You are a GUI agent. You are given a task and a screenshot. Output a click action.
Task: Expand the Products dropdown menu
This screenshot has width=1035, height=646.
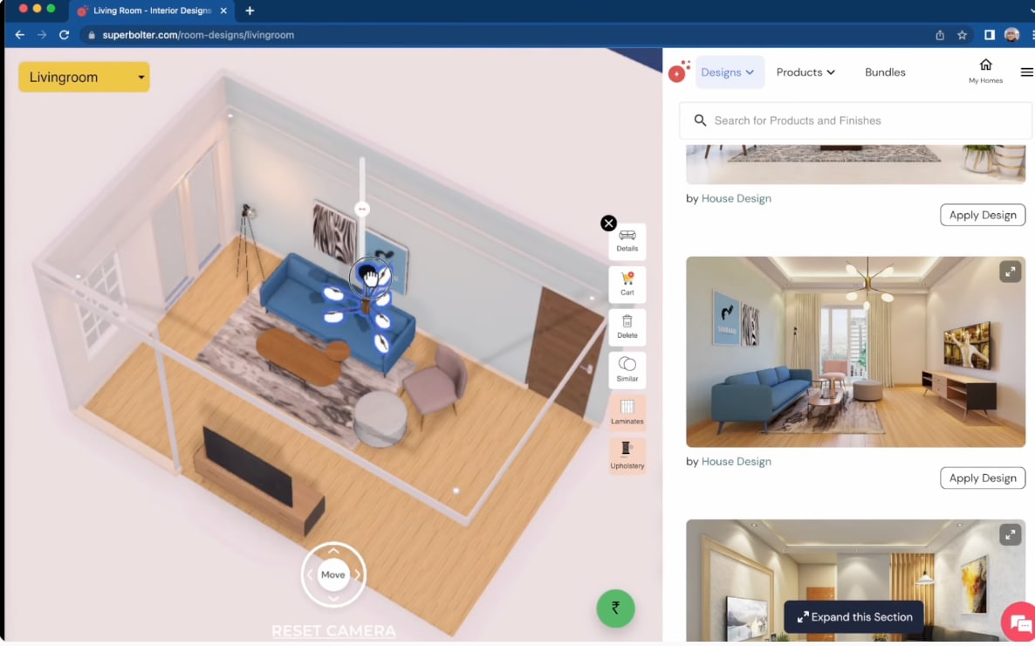(x=805, y=72)
